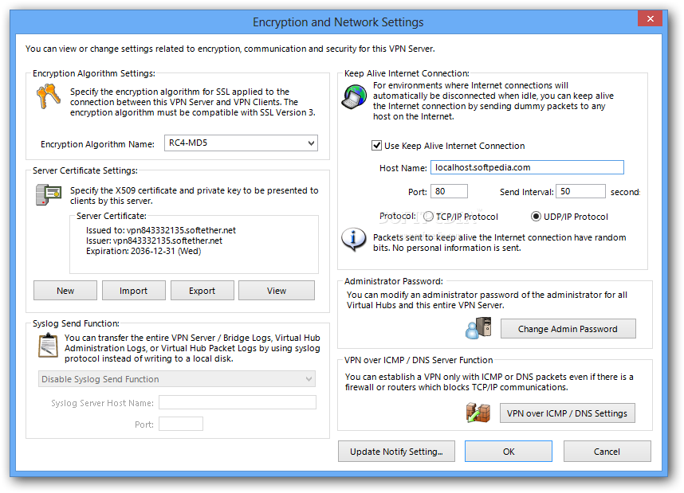This screenshot has width=684, height=493.
Task: Click the Host Name input field
Action: [526, 167]
